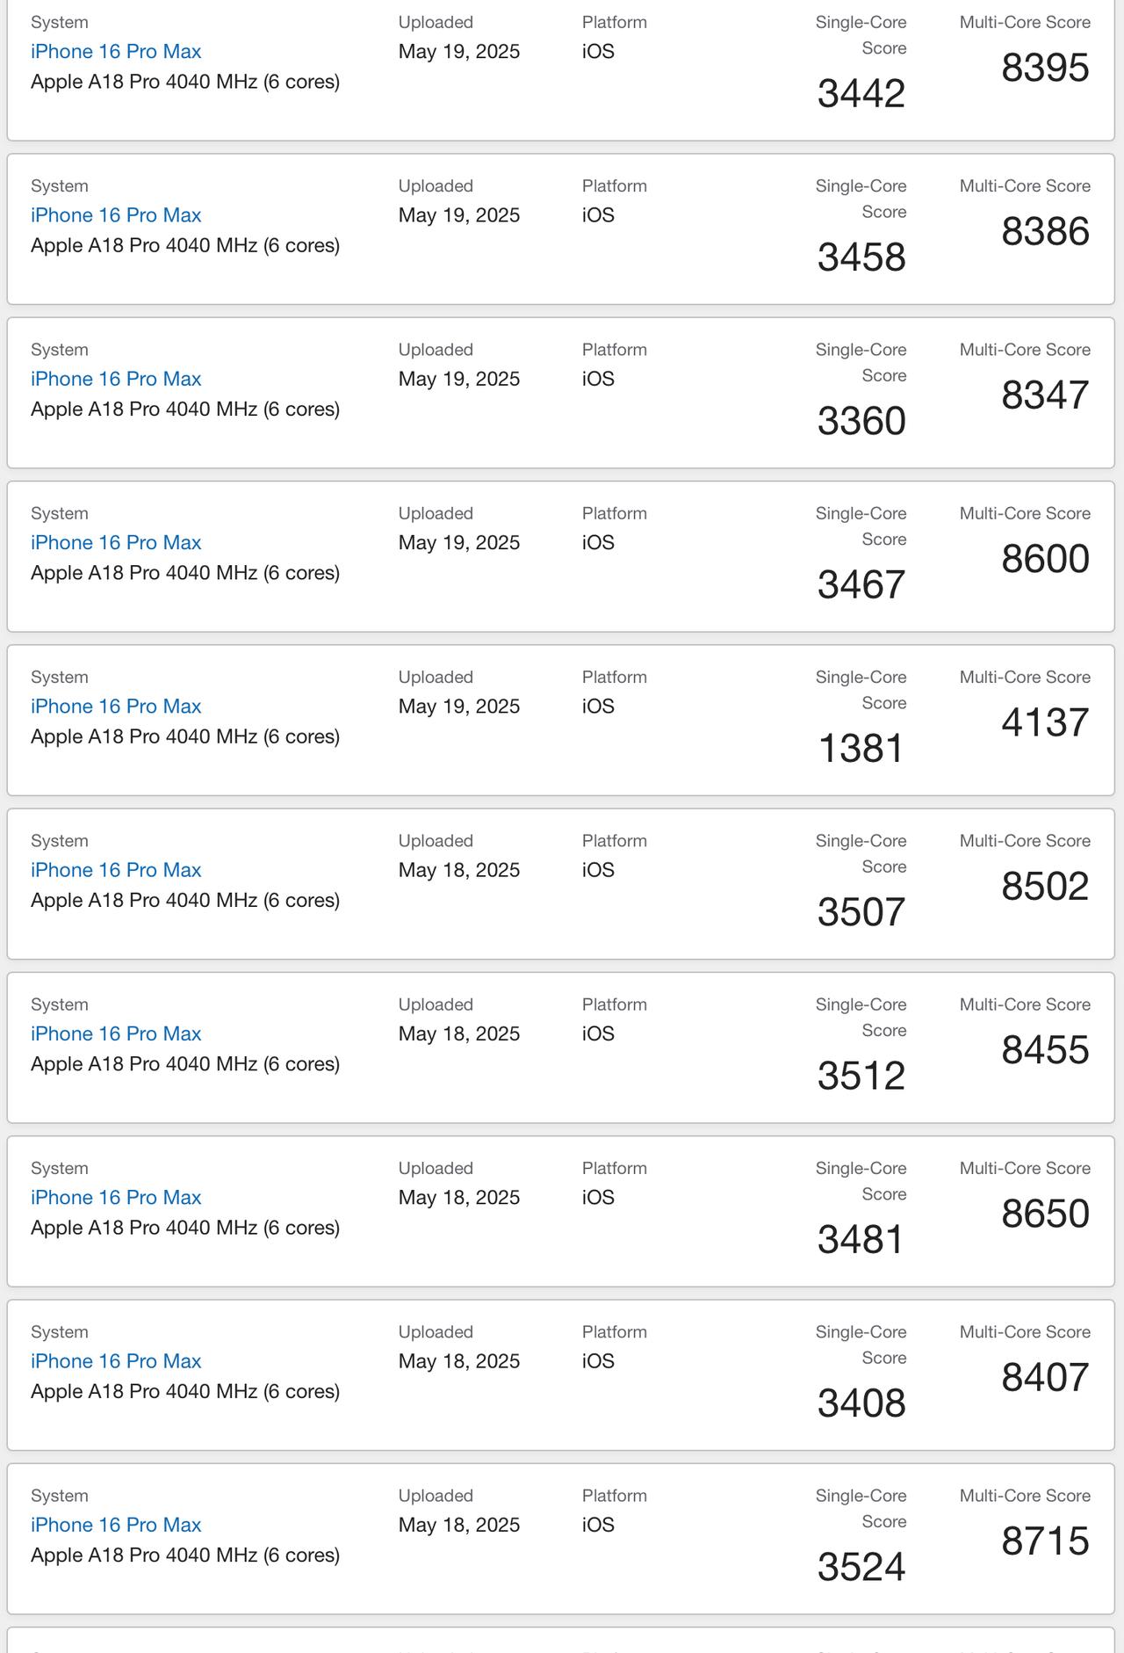This screenshot has width=1124, height=1653.
Task: Open iPhone 16 Pro Max result scoring 3467
Action: click(116, 543)
